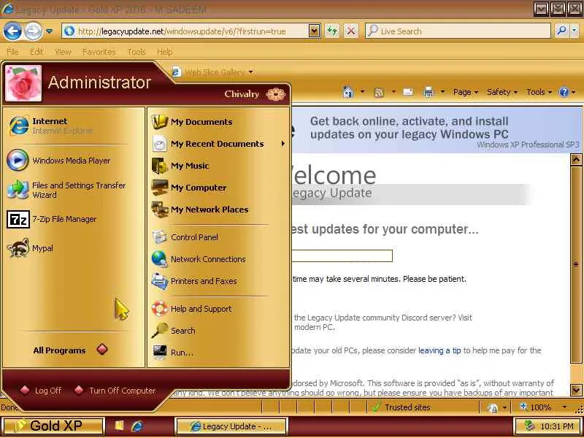
Task: Go back with the browser Back arrow
Action: [x=12, y=31]
